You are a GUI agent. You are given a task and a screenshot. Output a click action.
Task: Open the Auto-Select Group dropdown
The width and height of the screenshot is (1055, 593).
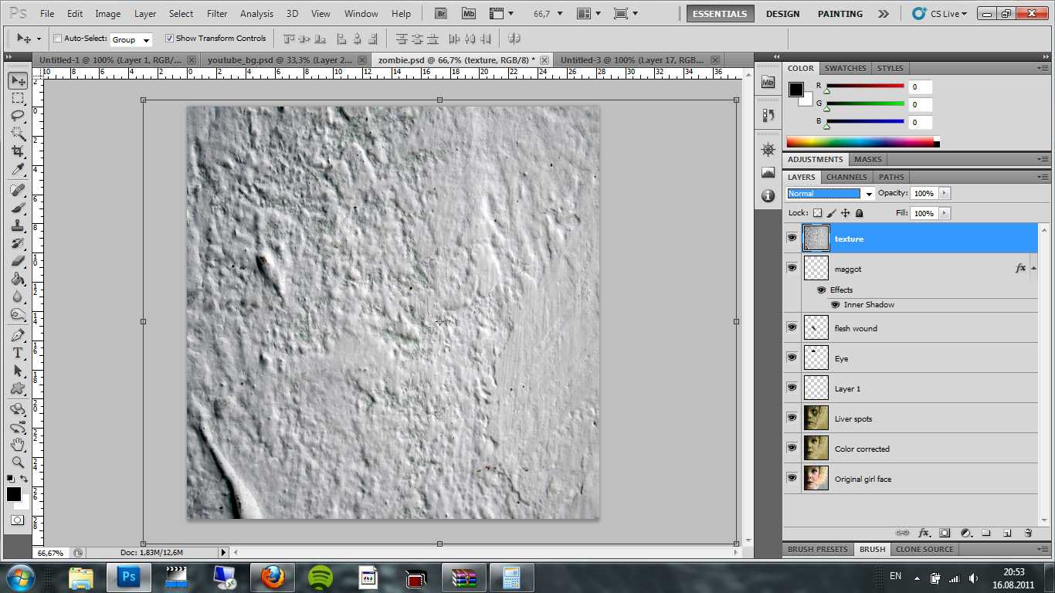click(x=131, y=39)
